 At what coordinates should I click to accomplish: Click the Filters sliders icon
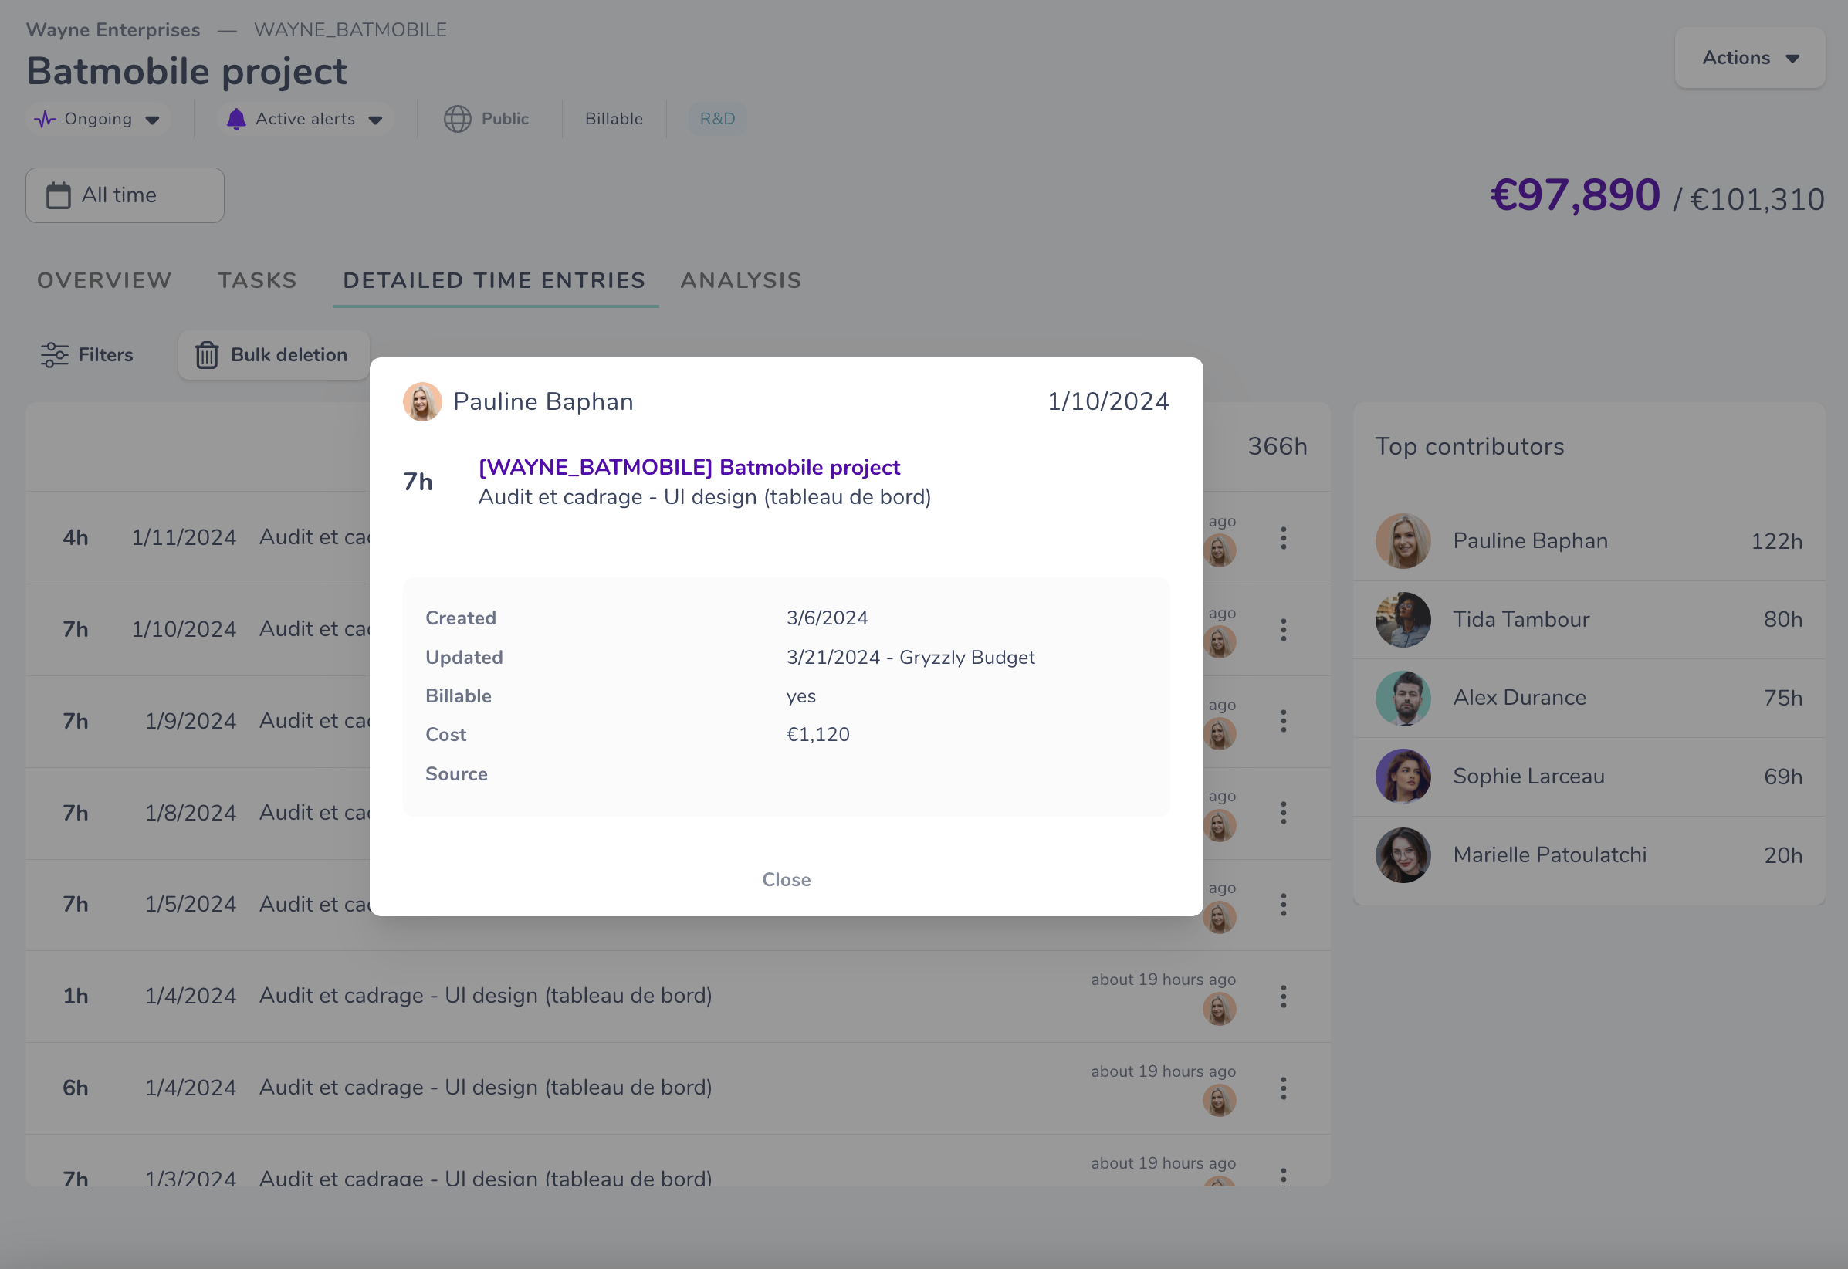click(x=54, y=354)
